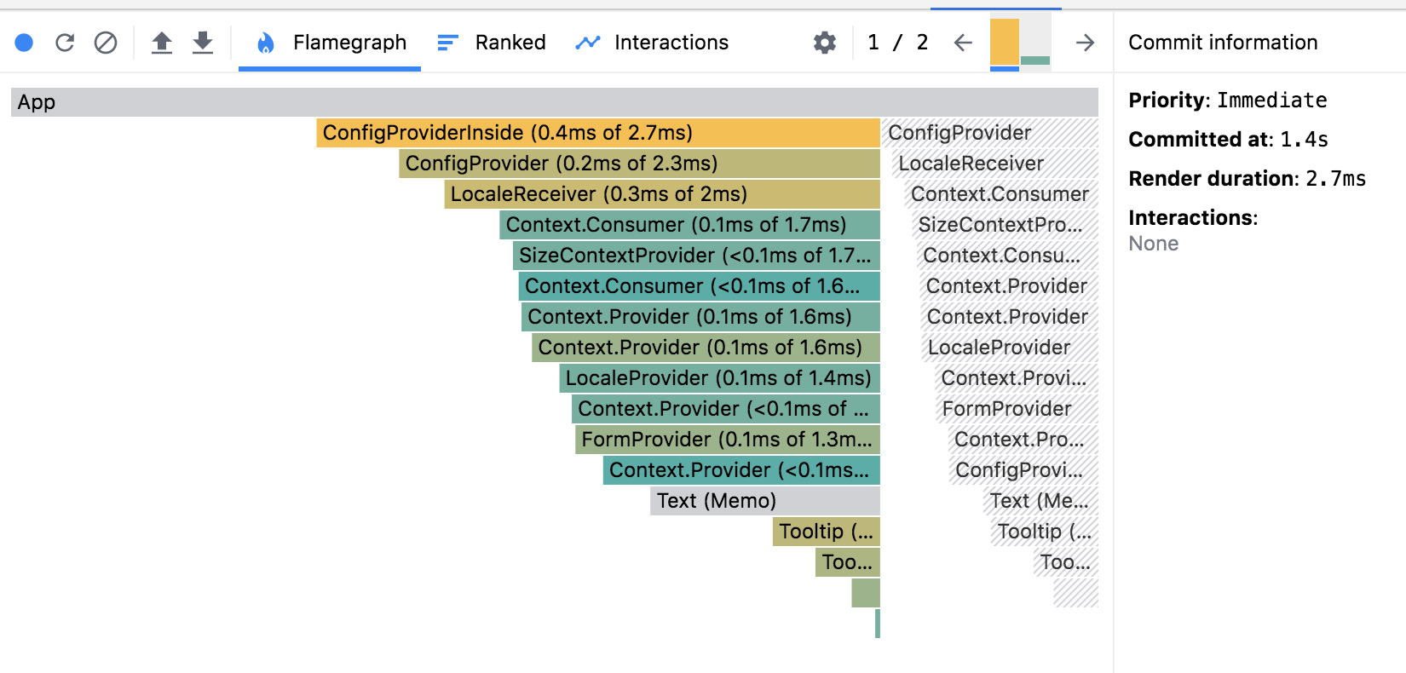Select the SizeContextProvider bar
Image resolution: width=1406 pixels, height=673 pixels.
(694, 256)
